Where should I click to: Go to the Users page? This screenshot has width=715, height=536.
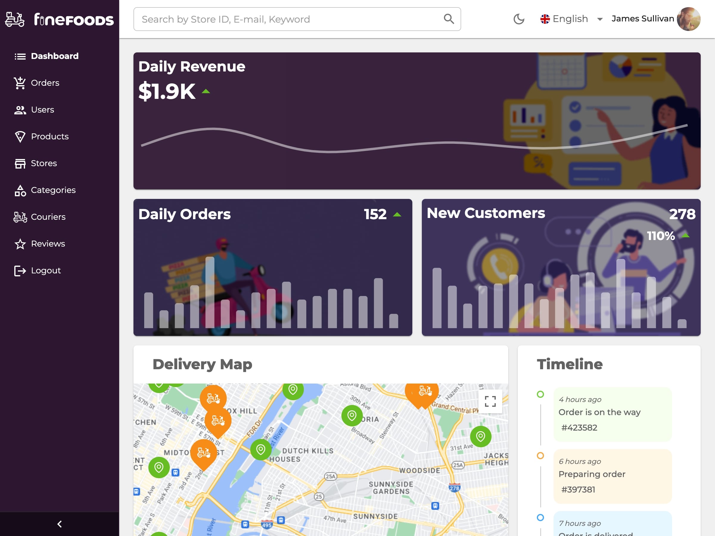42,110
